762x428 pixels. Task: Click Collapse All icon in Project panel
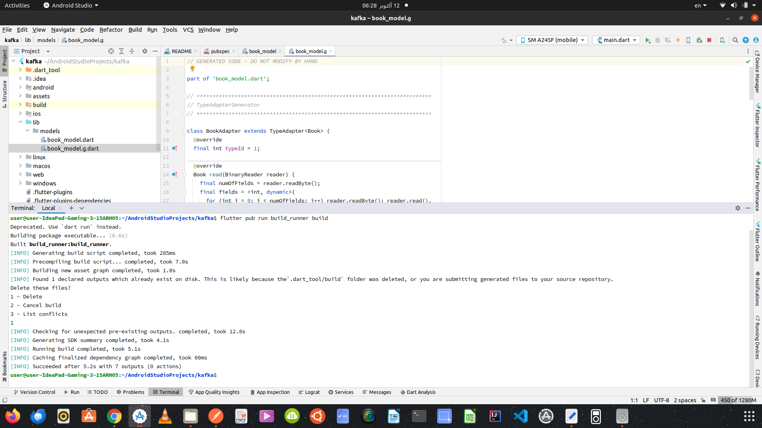pyautogui.click(x=132, y=51)
